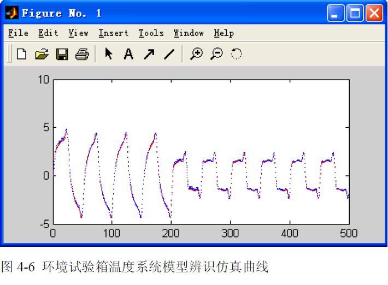
Task: Enable Zoom In magnifier mode
Action: 196,54
